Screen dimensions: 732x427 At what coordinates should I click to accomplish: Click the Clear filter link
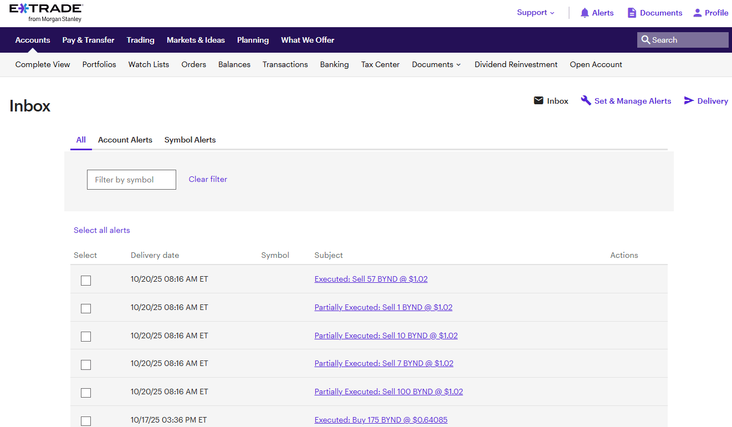click(x=208, y=179)
